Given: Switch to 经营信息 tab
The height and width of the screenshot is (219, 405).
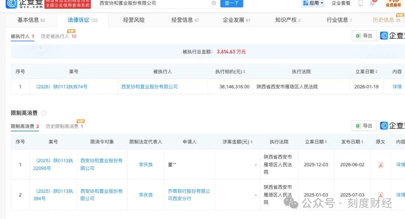Looking at the screenshot, I should pyautogui.click(x=185, y=20).
